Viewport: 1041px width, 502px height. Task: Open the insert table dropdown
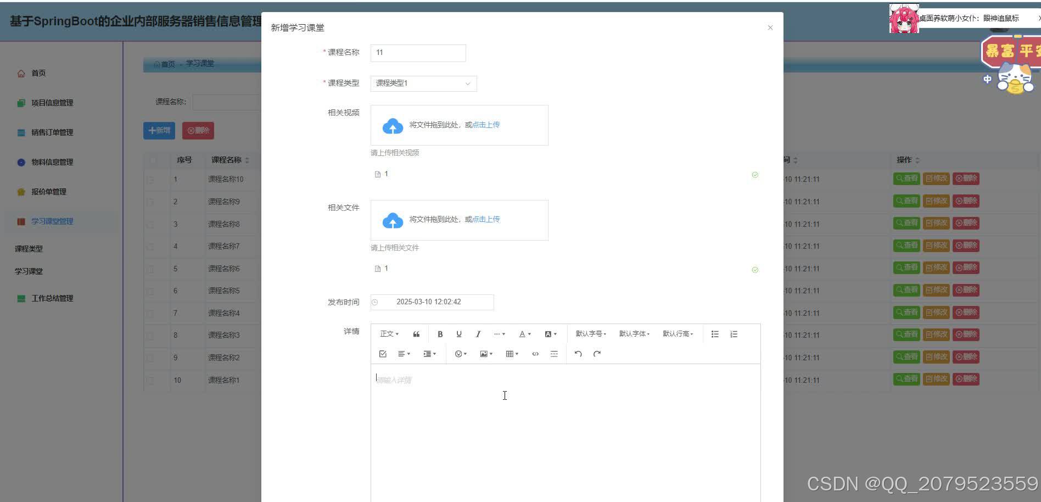[x=512, y=354]
